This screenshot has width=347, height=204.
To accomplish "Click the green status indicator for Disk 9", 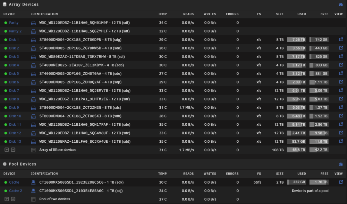I will (6, 107).
